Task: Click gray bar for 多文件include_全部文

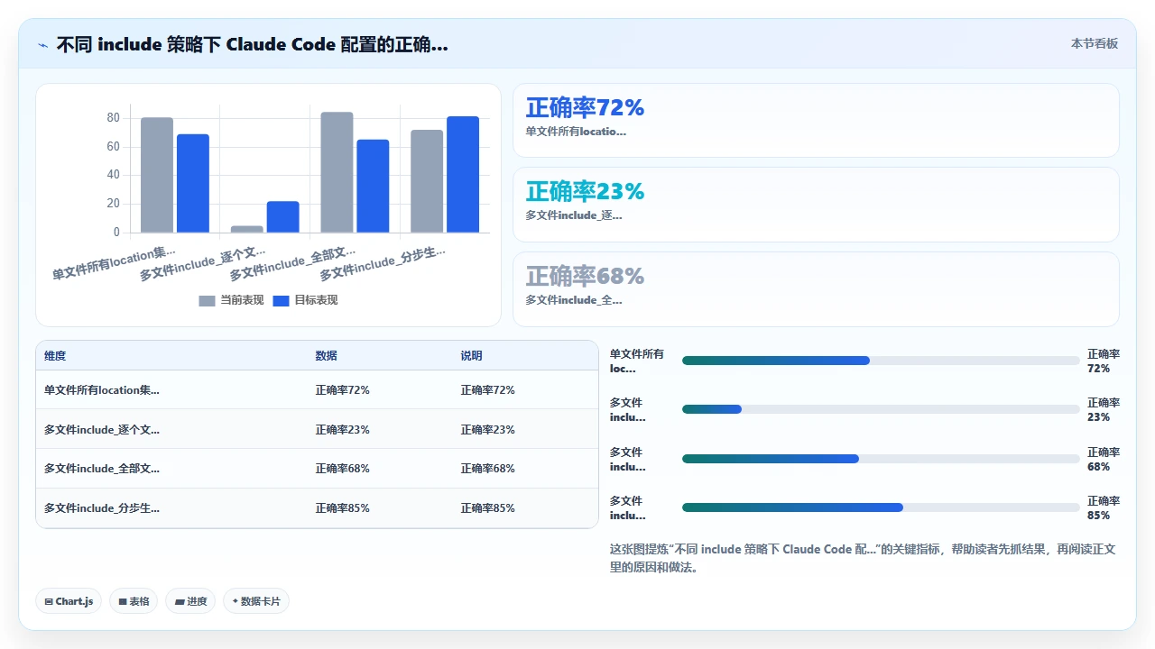Action: 337,172
